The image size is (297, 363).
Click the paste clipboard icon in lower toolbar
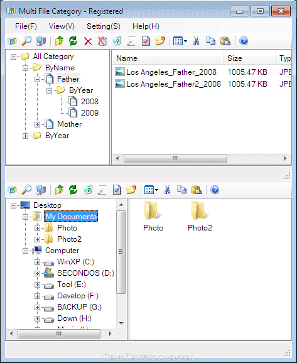(x=197, y=190)
